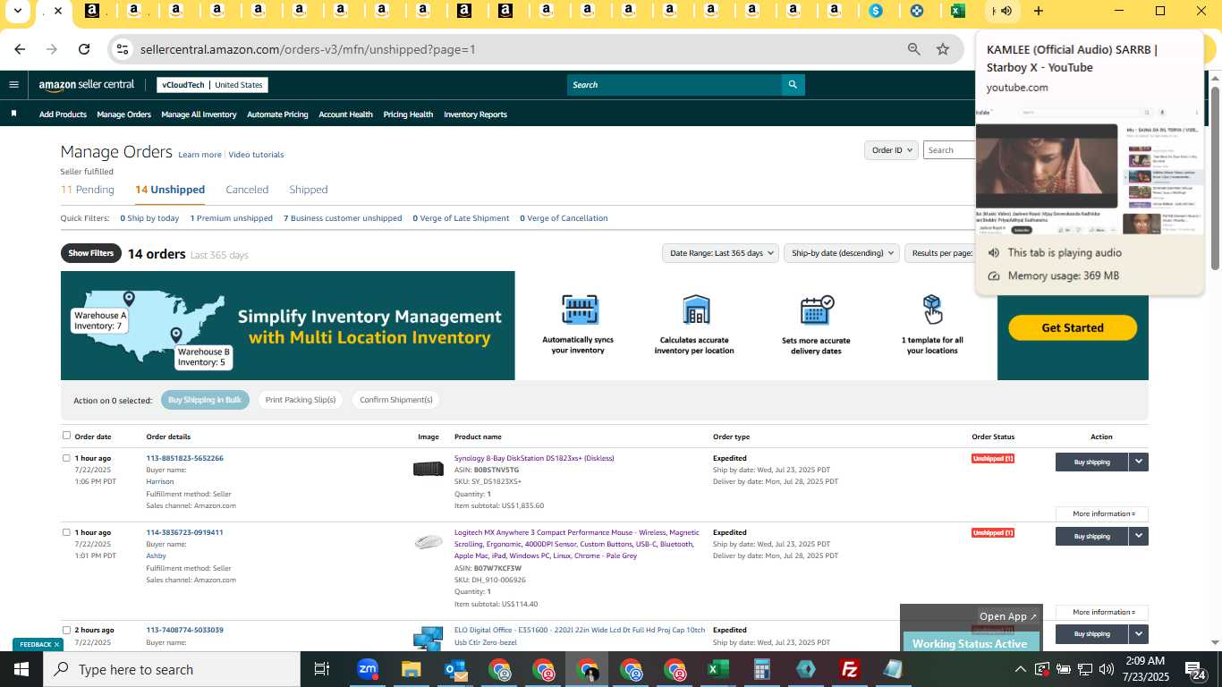Open Task View on the taskbar

pos(322,669)
